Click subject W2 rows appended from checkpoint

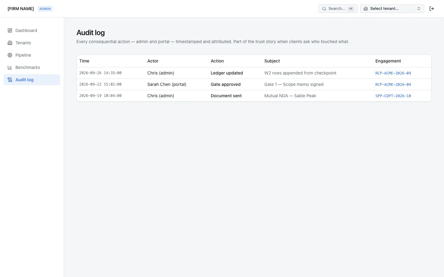[300, 73]
